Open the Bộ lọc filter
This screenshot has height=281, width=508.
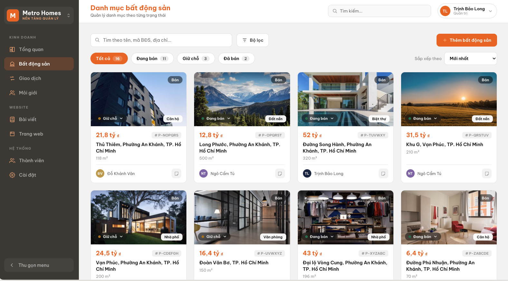(253, 40)
